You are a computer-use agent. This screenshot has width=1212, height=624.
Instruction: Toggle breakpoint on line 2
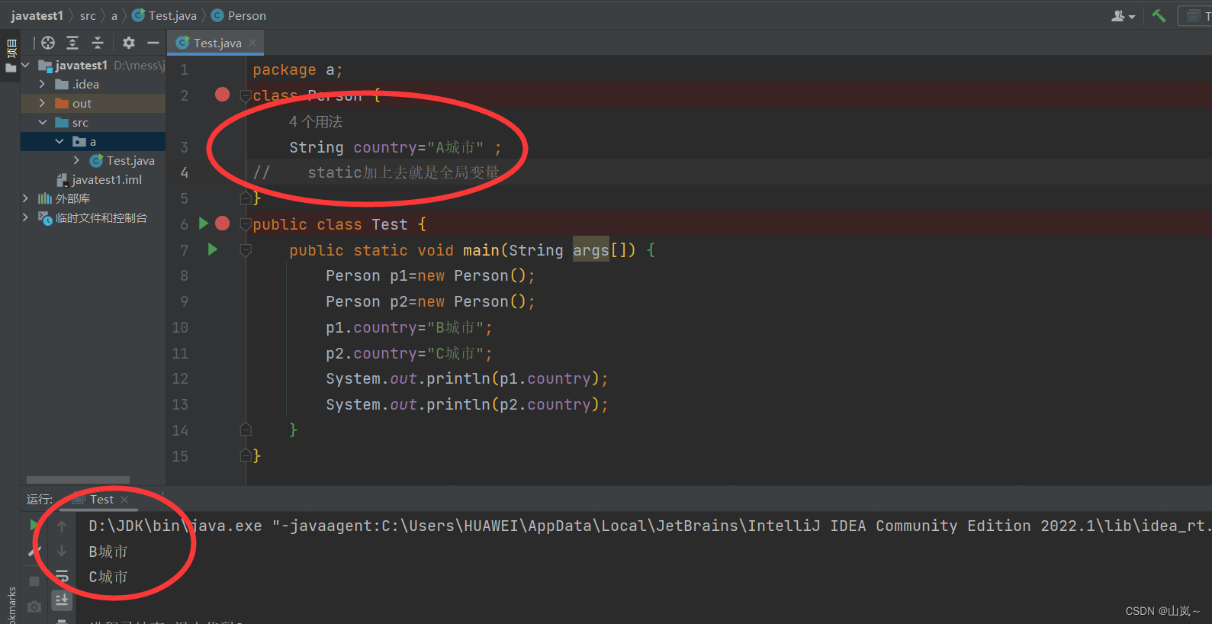(222, 95)
